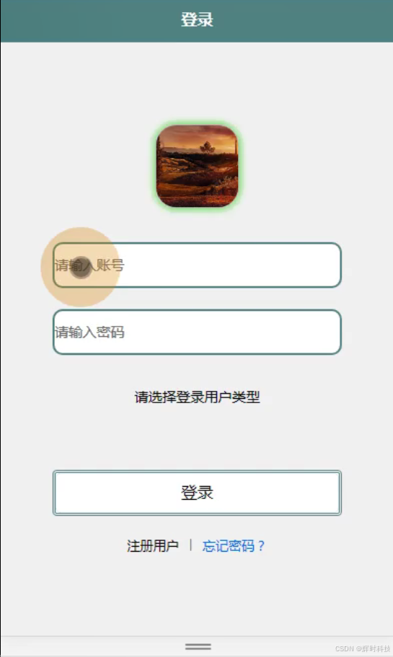Tap the grey touch indicator dot
The width and height of the screenshot is (393, 657).
click(81, 268)
